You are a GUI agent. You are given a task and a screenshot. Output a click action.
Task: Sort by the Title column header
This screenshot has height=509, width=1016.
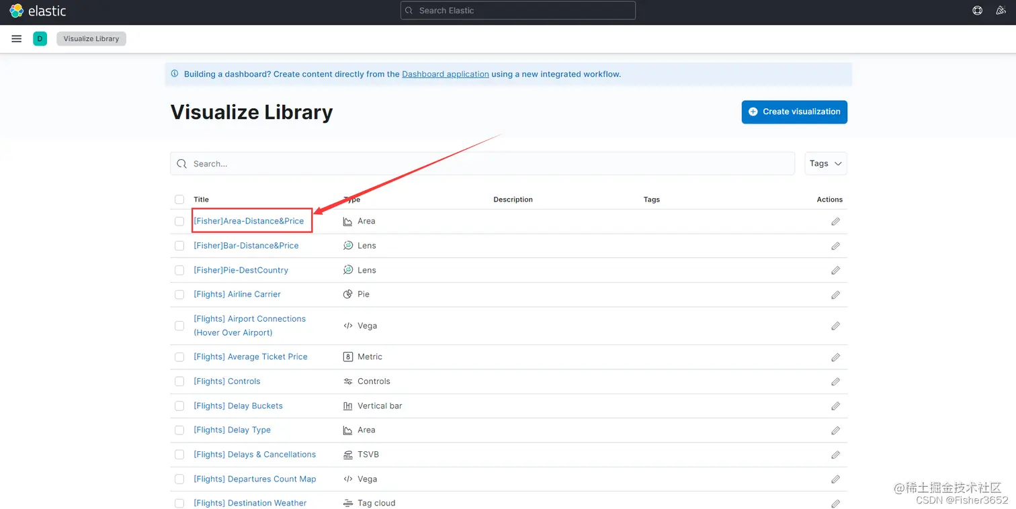(201, 199)
